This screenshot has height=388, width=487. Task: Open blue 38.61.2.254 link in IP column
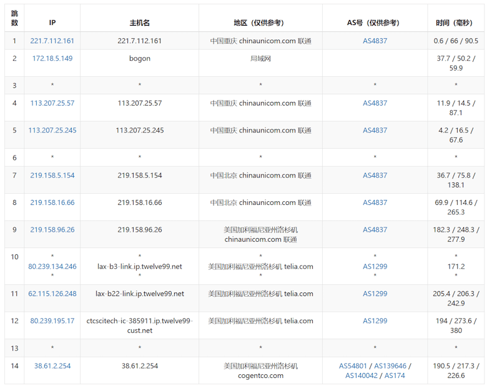click(x=52, y=366)
